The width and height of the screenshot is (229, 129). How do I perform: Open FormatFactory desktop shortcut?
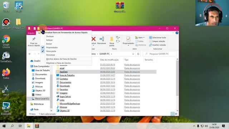click(6, 57)
